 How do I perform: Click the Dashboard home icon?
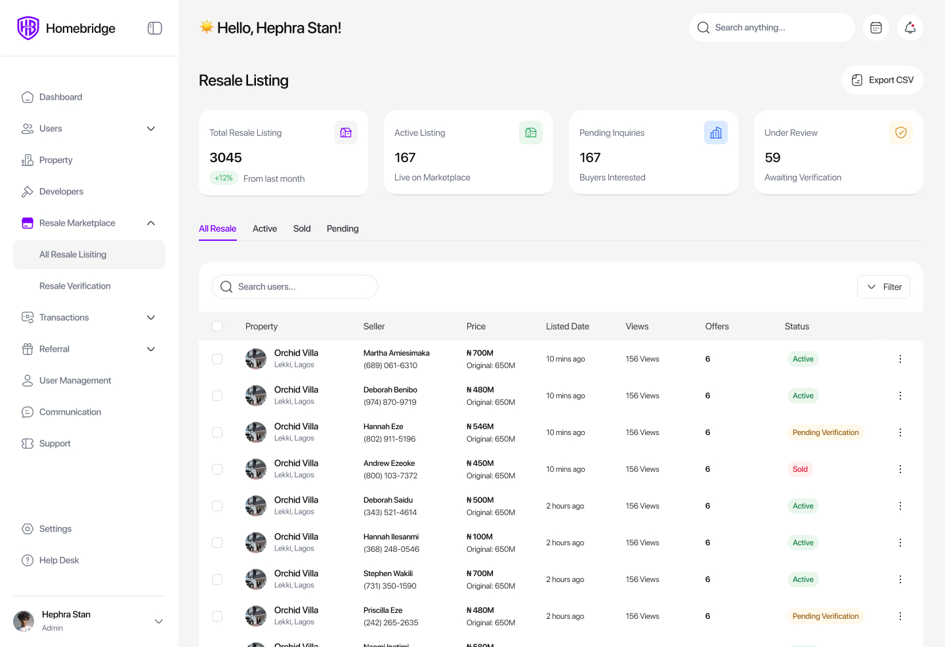28,97
